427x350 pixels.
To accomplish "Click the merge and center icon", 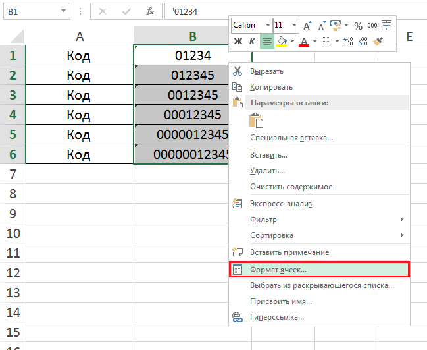I will [x=386, y=26].
